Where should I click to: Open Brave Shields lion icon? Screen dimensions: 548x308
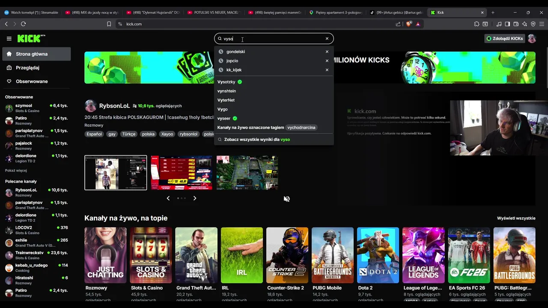[408, 24]
